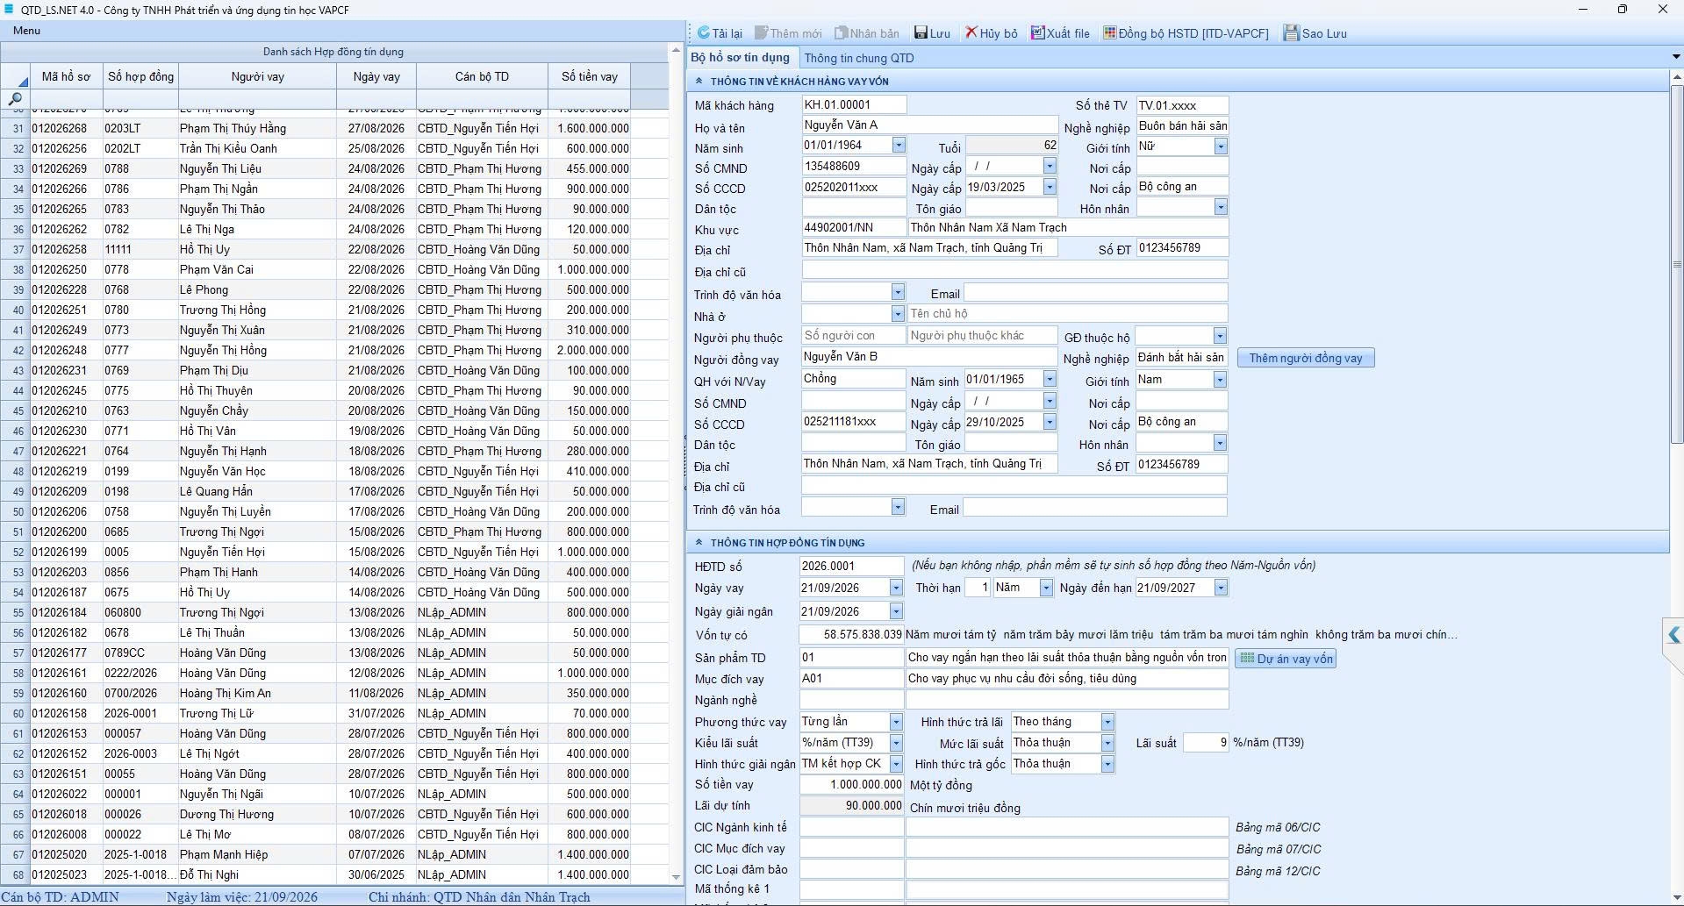Open the Hình thức trả lãi dropdown
The height and width of the screenshot is (906, 1684).
[x=1107, y=722]
